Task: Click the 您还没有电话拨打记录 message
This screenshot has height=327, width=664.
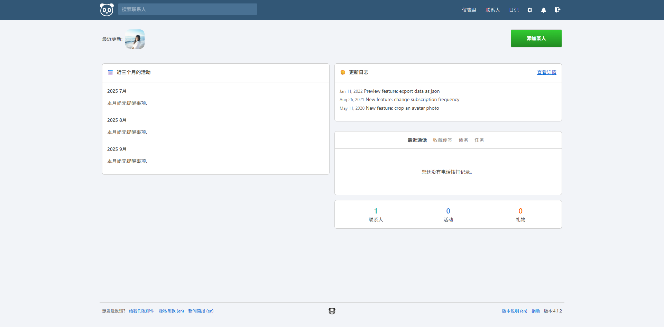Action: tap(448, 172)
